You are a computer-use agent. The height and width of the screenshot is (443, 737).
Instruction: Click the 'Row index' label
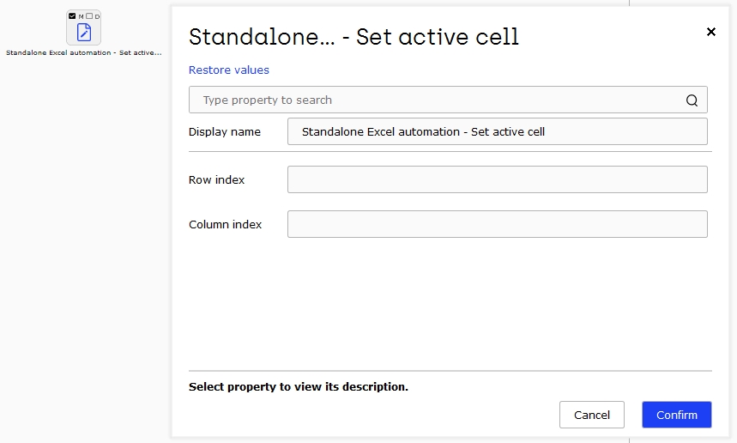tap(217, 180)
